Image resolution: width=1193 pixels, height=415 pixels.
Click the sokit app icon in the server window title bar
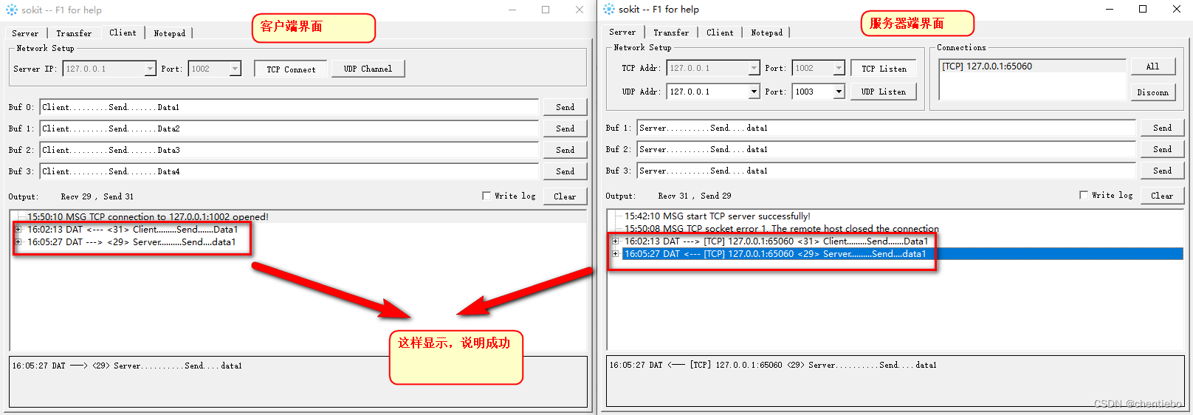609,9
